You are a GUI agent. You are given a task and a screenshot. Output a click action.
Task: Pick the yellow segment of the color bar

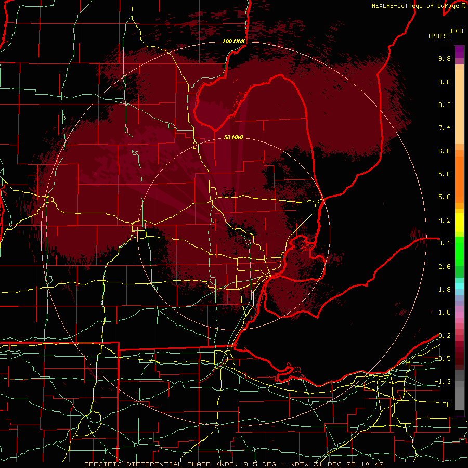coord(459,223)
